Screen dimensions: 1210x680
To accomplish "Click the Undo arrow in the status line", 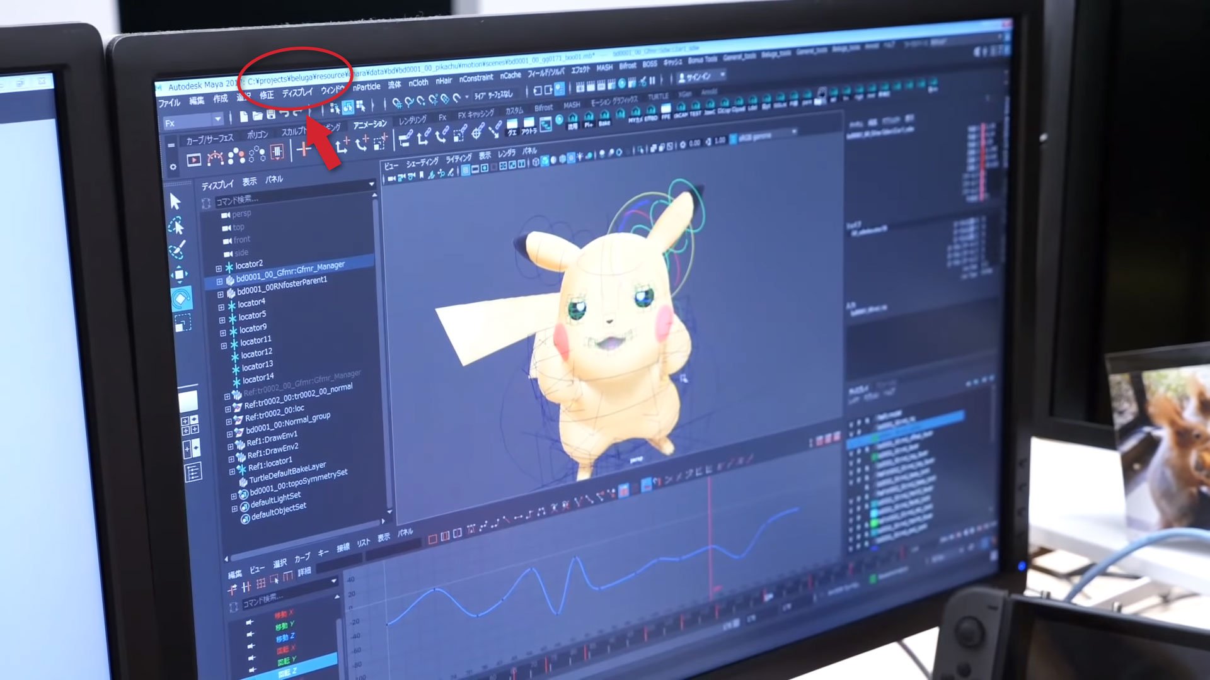I will 284,114.
